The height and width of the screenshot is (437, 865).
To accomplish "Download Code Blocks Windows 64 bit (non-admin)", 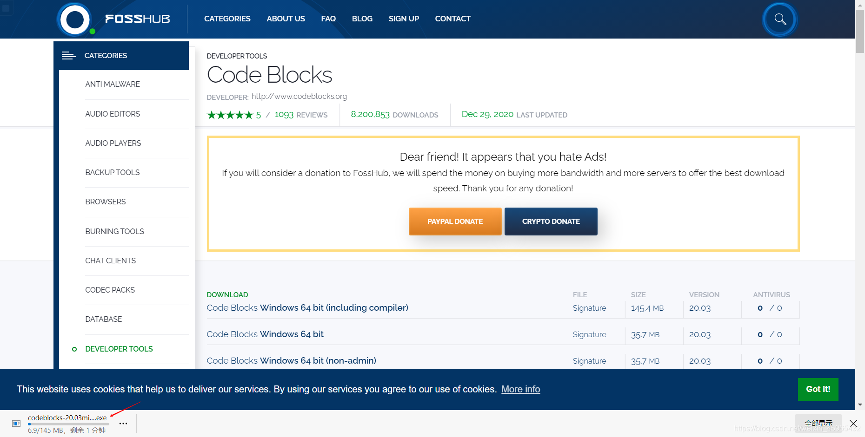I will click(x=292, y=360).
